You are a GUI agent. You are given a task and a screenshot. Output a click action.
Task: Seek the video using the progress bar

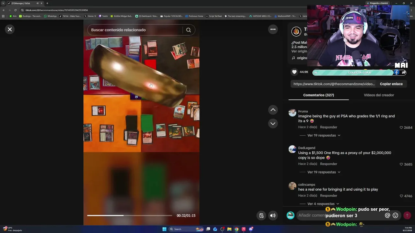pos(130,216)
